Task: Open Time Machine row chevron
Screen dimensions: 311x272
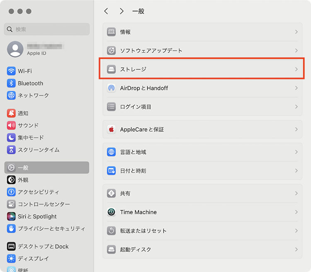Action: click(296, 212)
